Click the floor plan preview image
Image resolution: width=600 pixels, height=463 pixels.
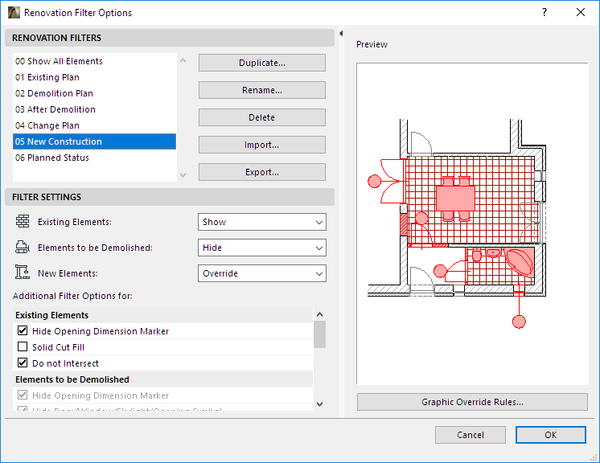472,223
